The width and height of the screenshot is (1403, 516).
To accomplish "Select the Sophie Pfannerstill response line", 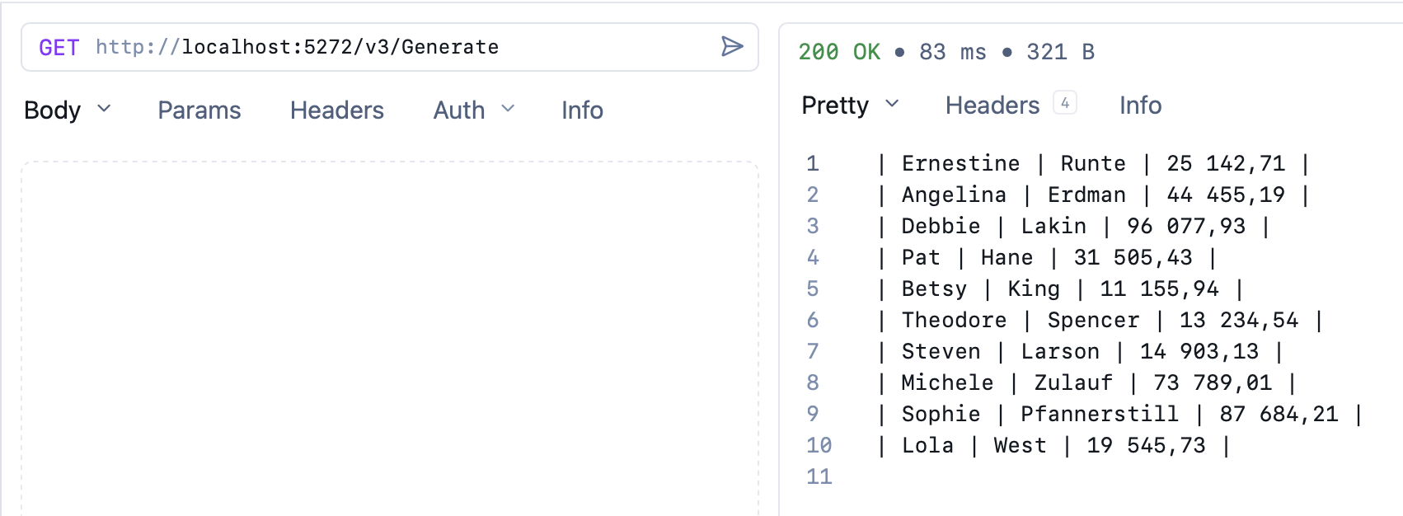I will 1119,414.
